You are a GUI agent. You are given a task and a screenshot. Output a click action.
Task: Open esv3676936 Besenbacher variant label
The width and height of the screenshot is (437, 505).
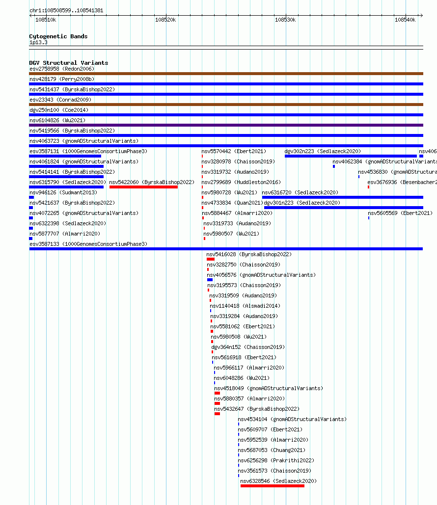[x=402, y=182]
